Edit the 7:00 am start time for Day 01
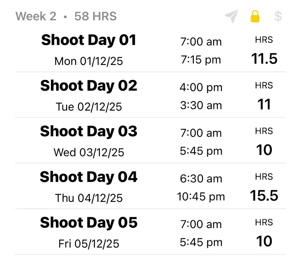The width and height of the screenshot is (301, 263). pyautogui.click(x=201, y=41)
